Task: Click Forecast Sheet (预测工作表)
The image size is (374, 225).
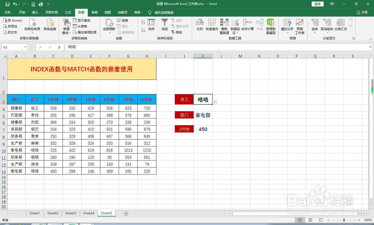Action: point(300,26)
